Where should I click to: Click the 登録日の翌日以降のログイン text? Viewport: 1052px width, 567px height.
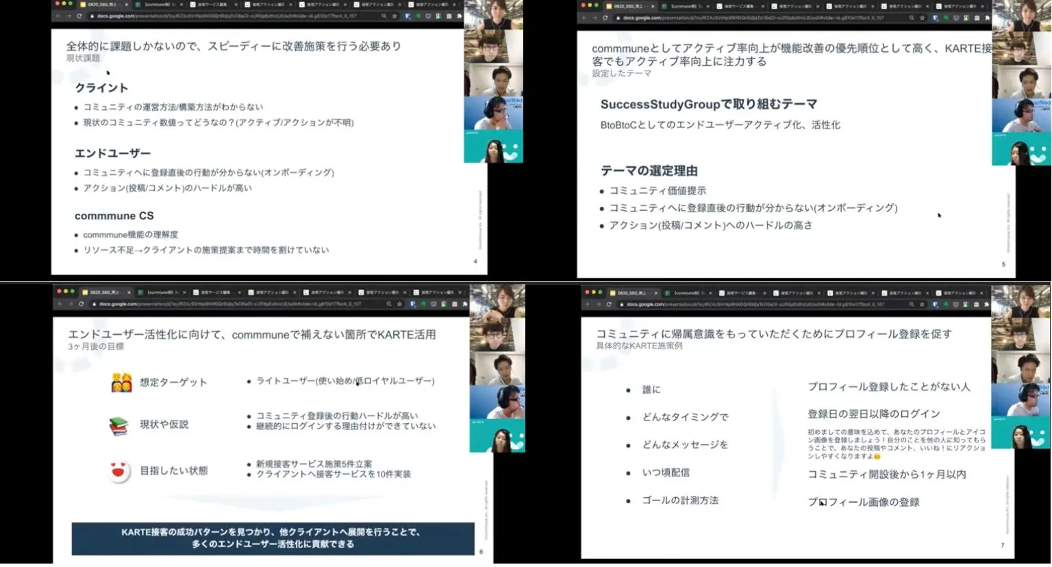pyautogui.click(x=874, y=414)
